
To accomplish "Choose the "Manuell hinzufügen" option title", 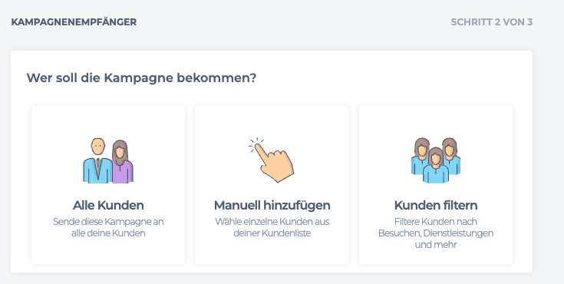I will pos(272,205).
